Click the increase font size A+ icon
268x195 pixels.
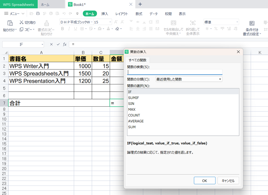(x=116, y=22)
